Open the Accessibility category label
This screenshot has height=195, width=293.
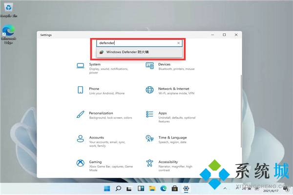point(168,162)
